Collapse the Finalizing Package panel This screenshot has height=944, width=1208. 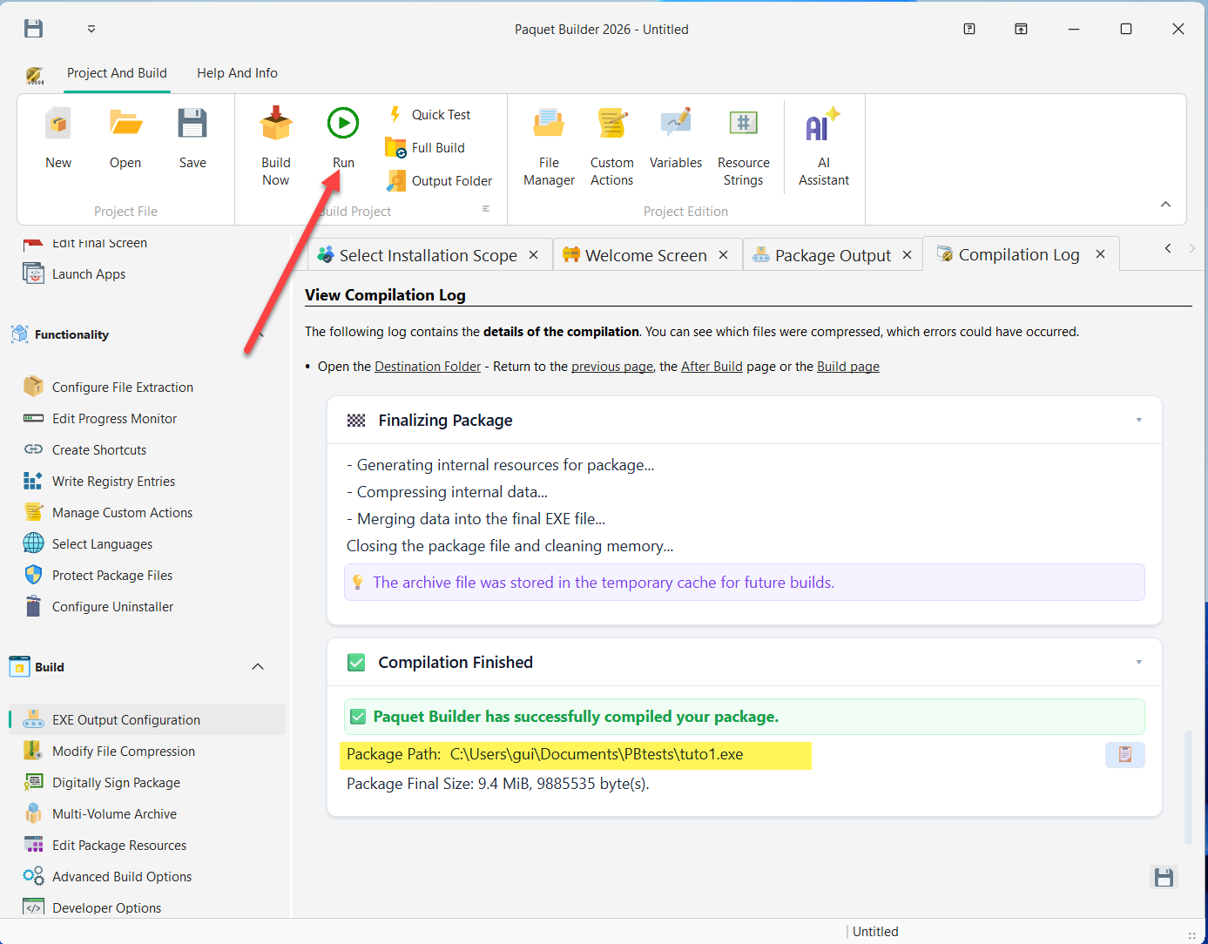coord(1137,420)
